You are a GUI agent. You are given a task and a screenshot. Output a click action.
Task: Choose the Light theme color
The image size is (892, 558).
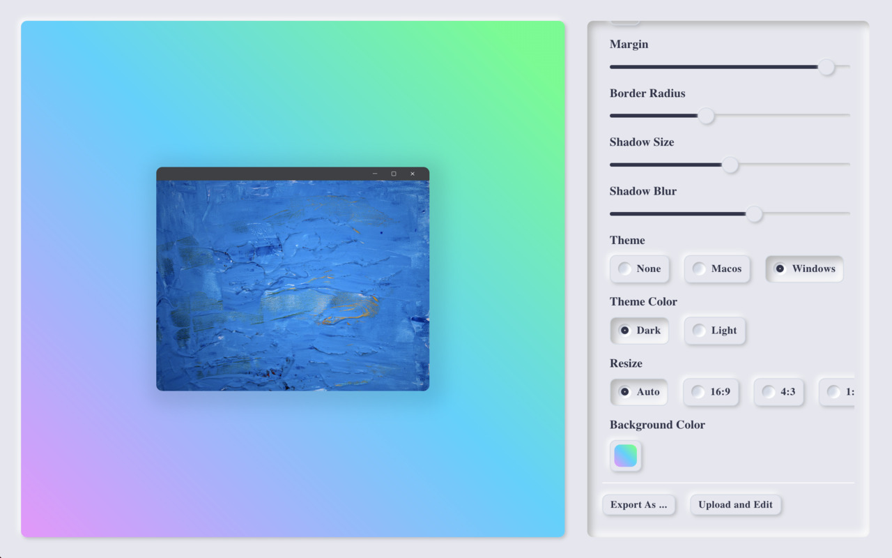point(715,331)
